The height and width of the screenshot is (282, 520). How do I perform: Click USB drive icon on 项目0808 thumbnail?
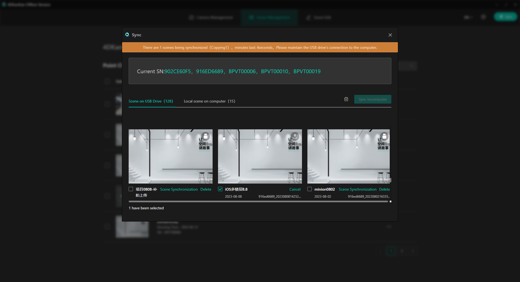pyautogui.click(x=206, y=136)
